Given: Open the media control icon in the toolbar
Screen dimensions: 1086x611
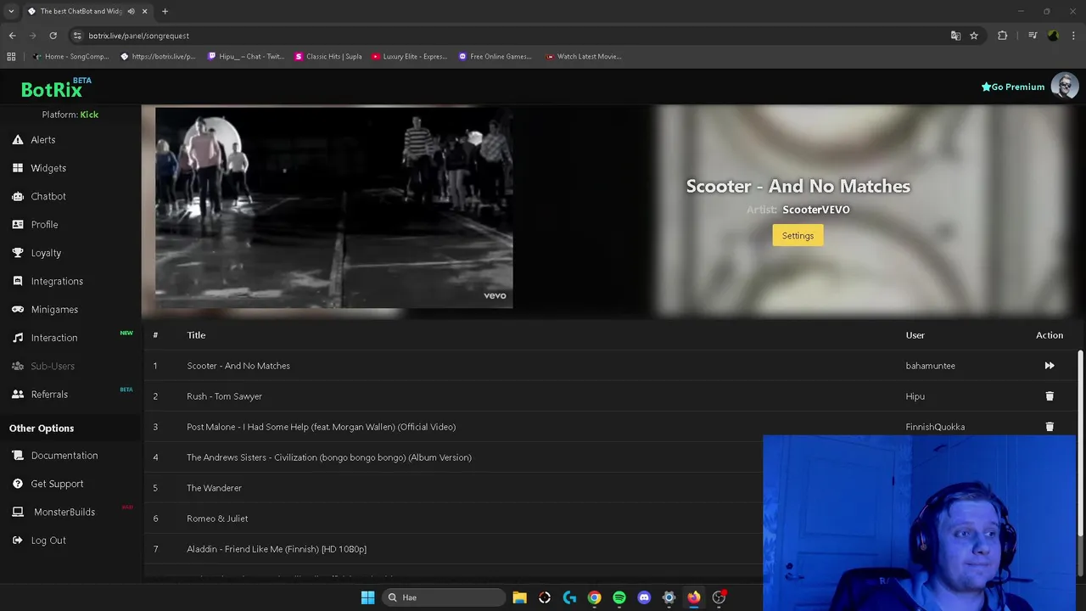Looking at the screenshot, I should pos(1033,36).
